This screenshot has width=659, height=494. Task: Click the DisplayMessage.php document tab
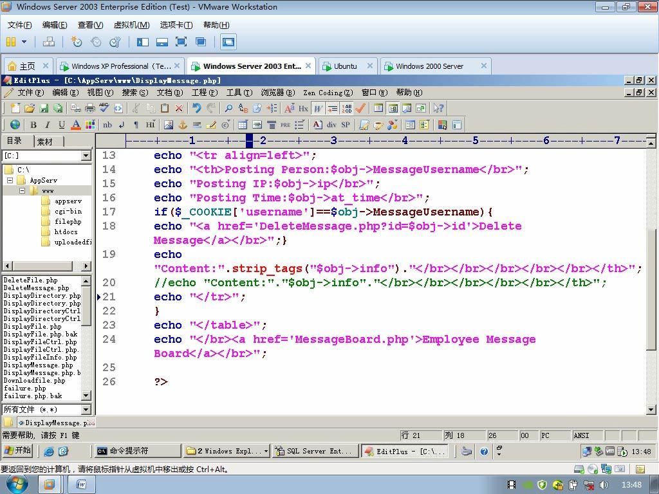[x=57, y=423]
